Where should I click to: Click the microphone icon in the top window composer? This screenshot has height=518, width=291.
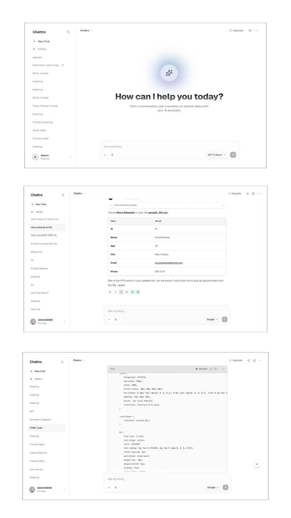tap(112, 155)
